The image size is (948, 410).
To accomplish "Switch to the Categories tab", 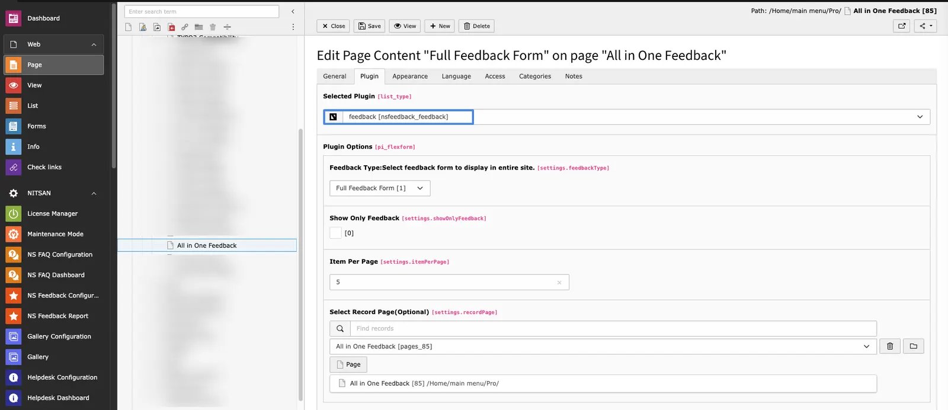I will coord(535,76).
